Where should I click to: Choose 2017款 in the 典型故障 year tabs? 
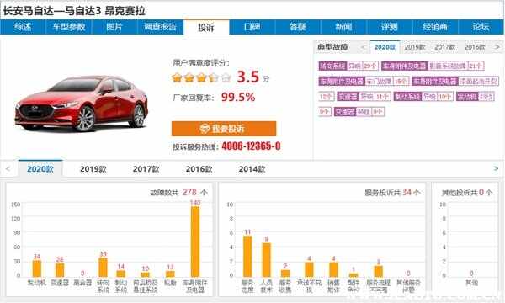(444, 47)
